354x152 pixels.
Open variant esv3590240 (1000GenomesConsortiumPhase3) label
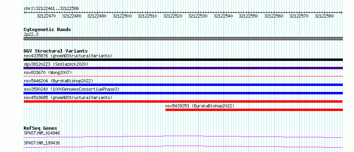pyautogui.click(x=72, y=89)
